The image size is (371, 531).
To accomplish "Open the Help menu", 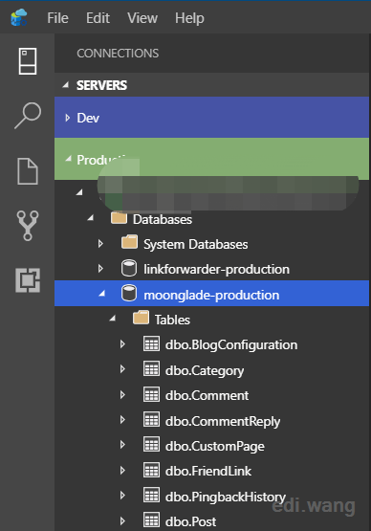I will point(189,18).
